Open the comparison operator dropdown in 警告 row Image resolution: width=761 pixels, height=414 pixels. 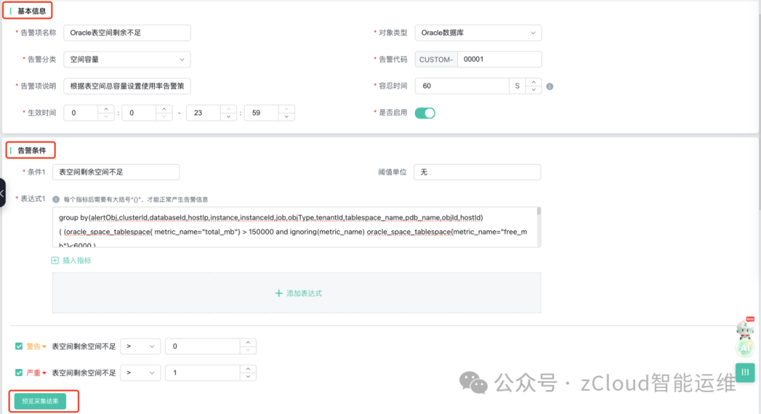pyautogui.click(x=140, y=346)
